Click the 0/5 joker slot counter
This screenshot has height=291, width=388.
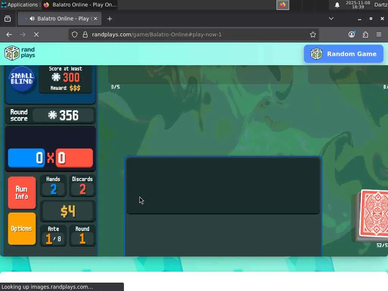[115, 87]
